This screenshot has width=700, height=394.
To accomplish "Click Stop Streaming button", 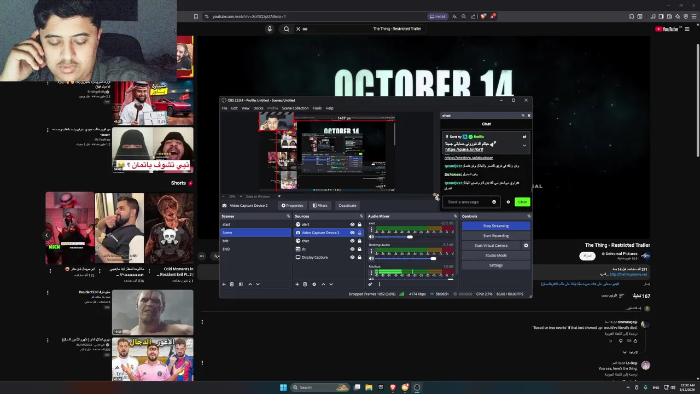I will pos(496,226).
